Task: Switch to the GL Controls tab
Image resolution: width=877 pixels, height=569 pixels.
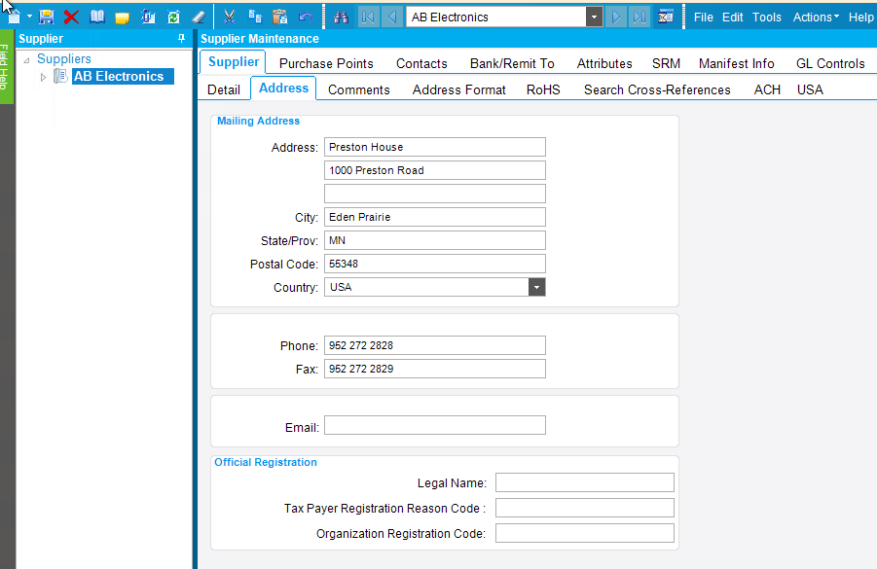Action: click(830, 64)
